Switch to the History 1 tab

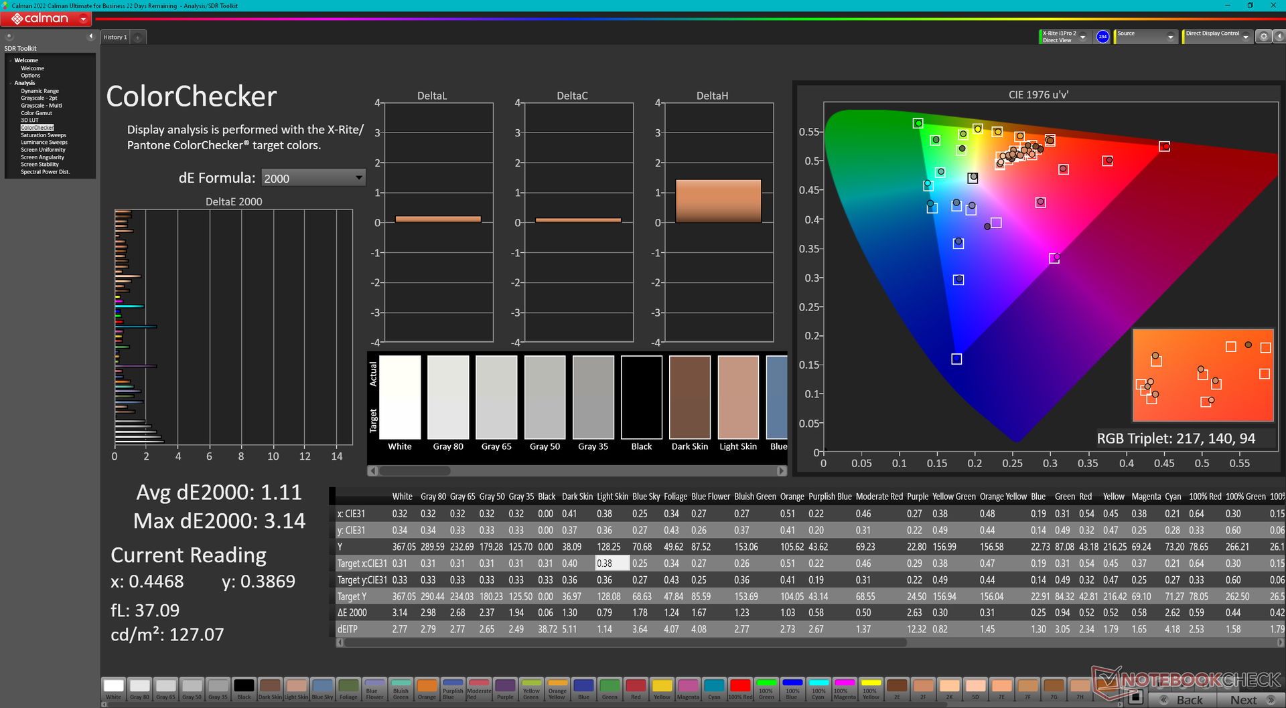(x=115, y=37)
